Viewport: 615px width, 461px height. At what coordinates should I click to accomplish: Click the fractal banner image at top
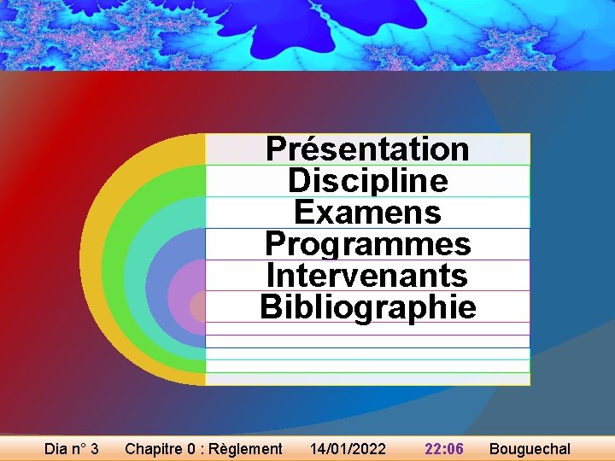point(307,35)
